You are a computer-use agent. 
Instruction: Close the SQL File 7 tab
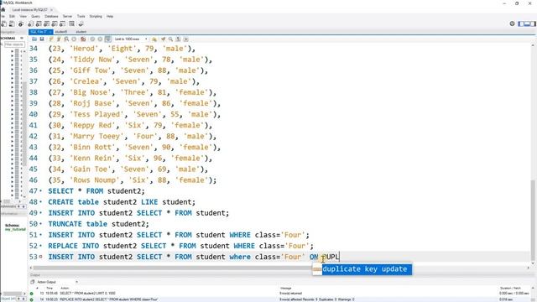(x=50, y=32)
